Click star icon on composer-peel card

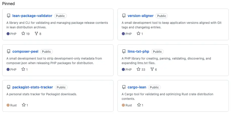pos(23,69)
